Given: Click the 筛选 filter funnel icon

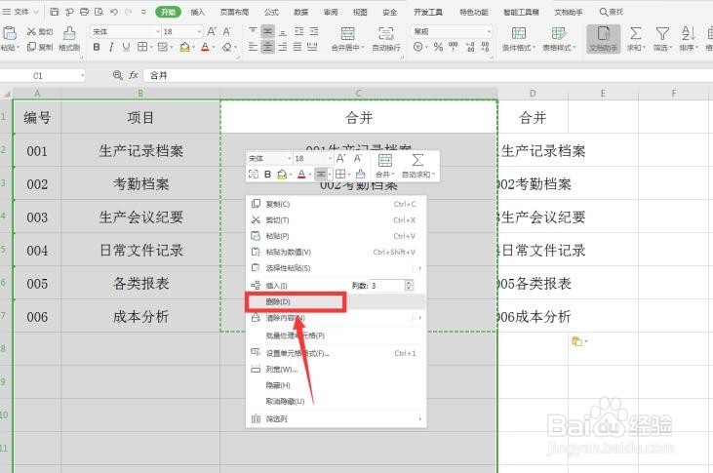Looking at the screenshot, I should 662,33.
